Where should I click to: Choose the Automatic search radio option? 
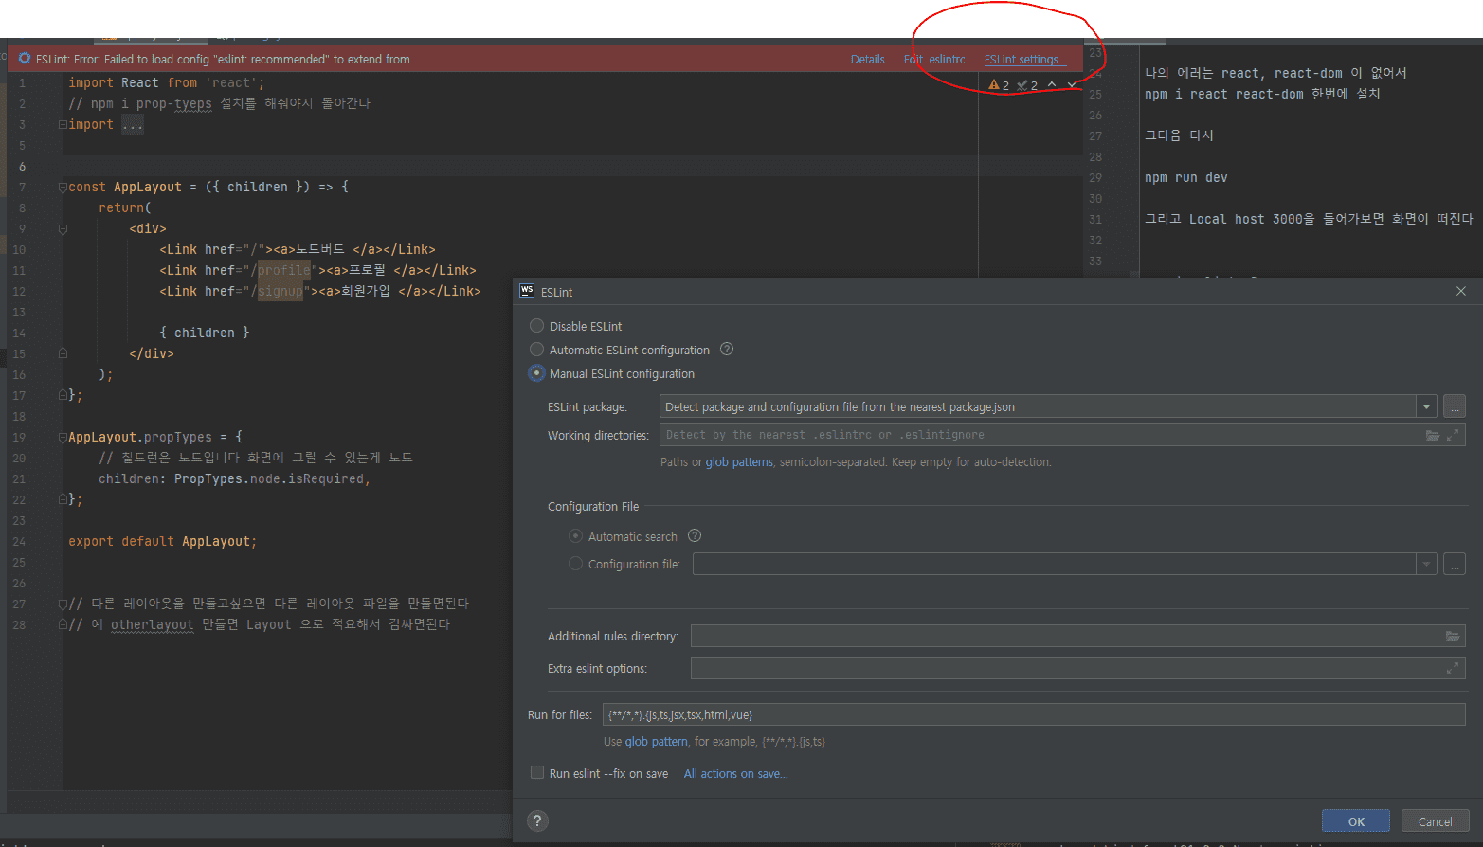[575, 536]
